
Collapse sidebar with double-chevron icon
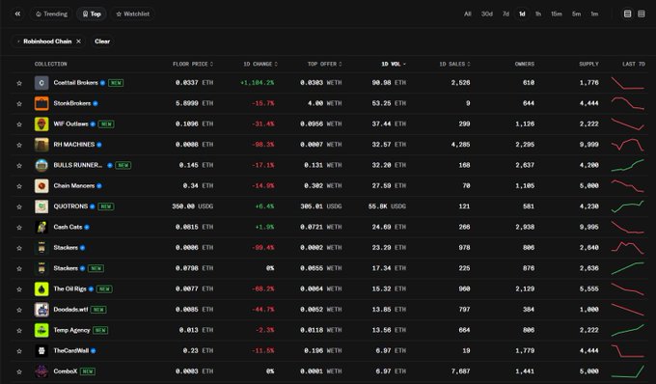point(17,14)
